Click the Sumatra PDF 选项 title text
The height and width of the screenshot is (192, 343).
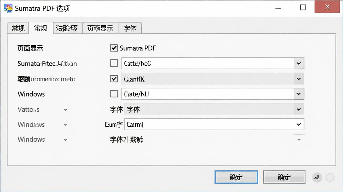42,8
